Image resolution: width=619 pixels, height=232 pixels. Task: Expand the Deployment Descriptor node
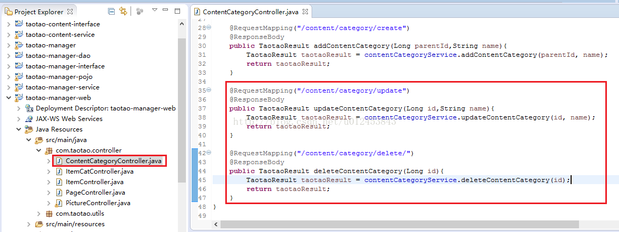tap(19, 108)
